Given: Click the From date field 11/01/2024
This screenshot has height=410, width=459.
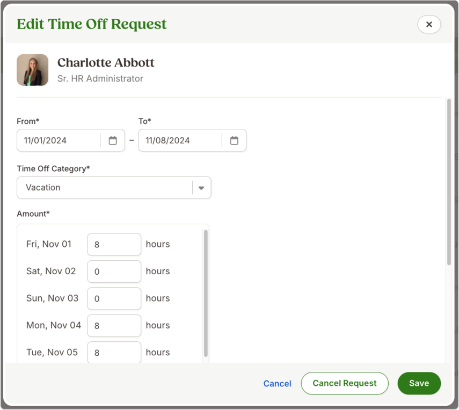Looking at the screenshot, I should click(x=59, y=141).
